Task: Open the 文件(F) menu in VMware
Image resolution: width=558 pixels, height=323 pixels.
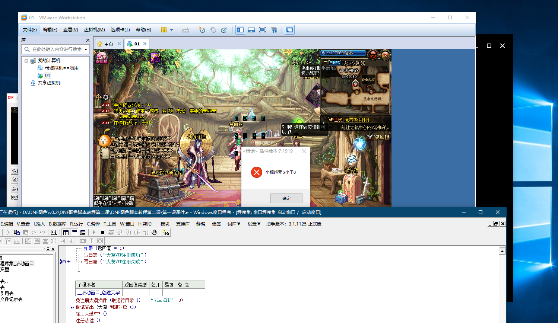Action: click(x=29, y=30)
